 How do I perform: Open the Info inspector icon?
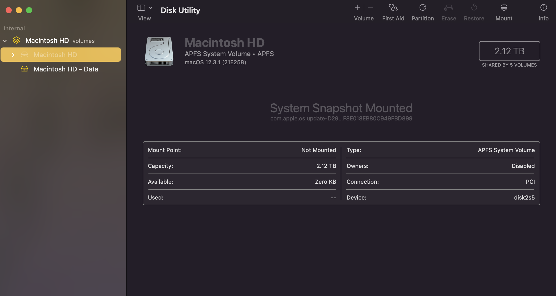(x=544, y=8)
